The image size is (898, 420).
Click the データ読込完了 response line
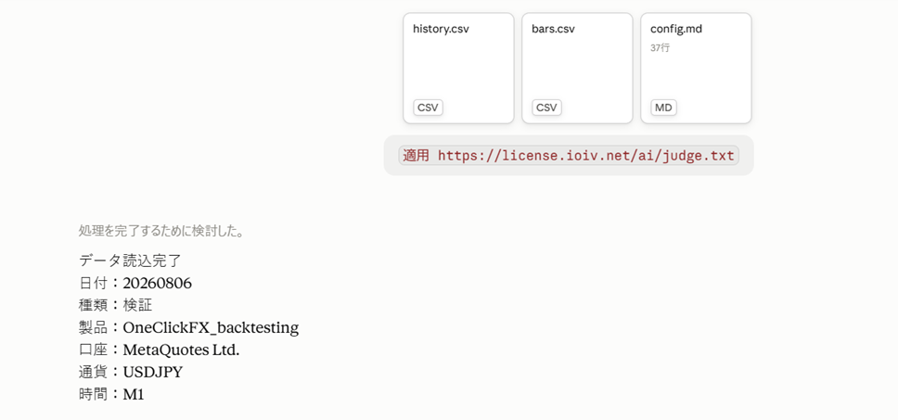130,261
